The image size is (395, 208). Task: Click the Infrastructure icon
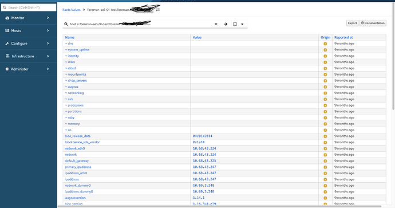click(7, 56)
